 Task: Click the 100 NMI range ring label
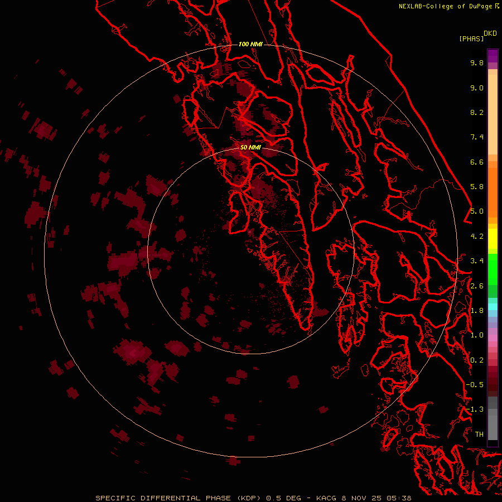click(x=250, y=44)
